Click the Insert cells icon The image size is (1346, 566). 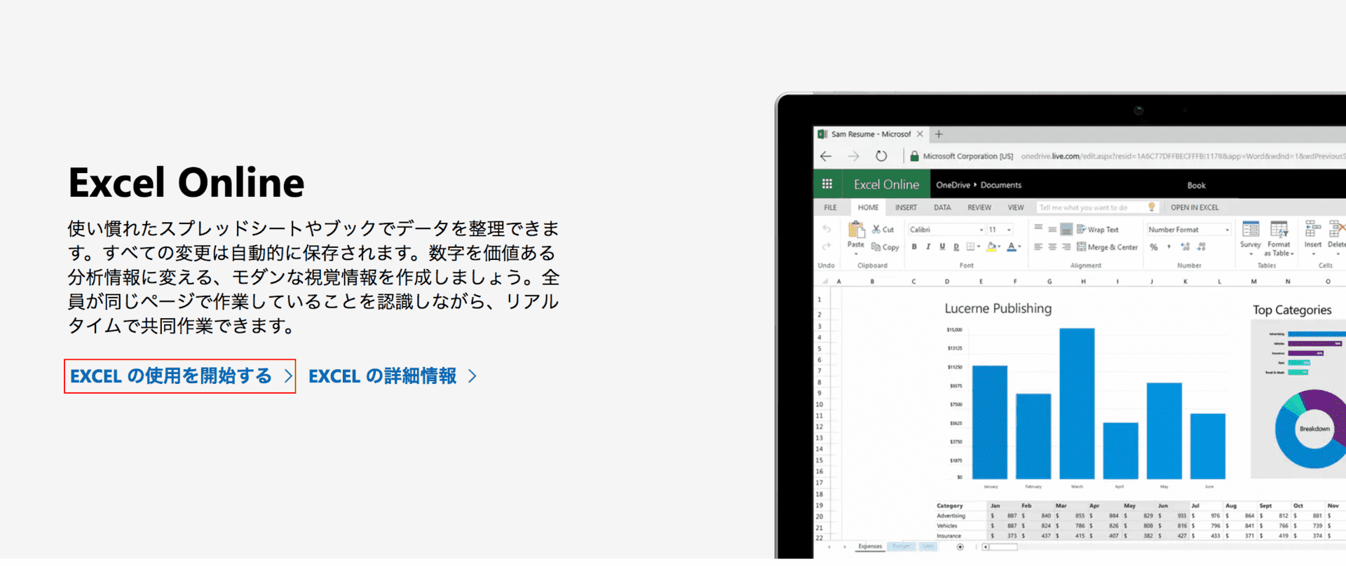1312,229
